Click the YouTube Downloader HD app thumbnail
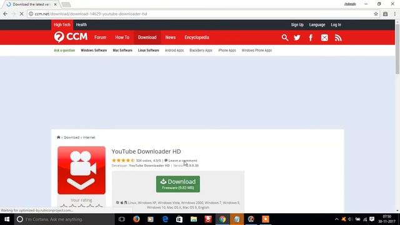Viewport: 400px width, 225px height. pyautogui.click(x=81, y=170)
